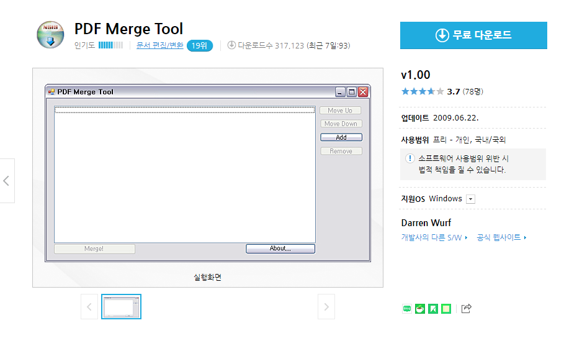Image resolution: width=564 pixels, height=351 pixels.
Task: Share via Naver Cafe cup icon
Action: (x=420, y=309)
